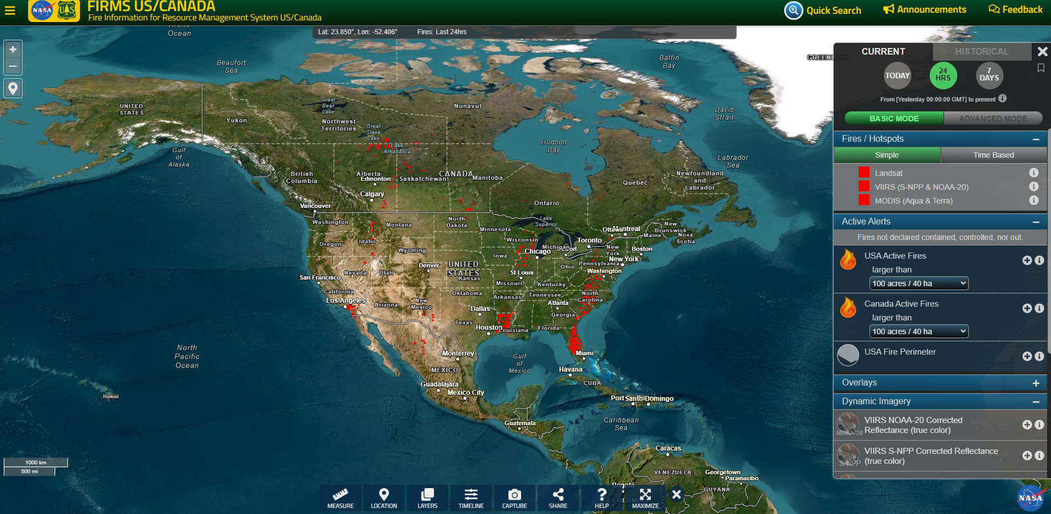The width and height of the screenshot is (1051, 514).
Task: Show info about time range
Action: (1002, 98)
